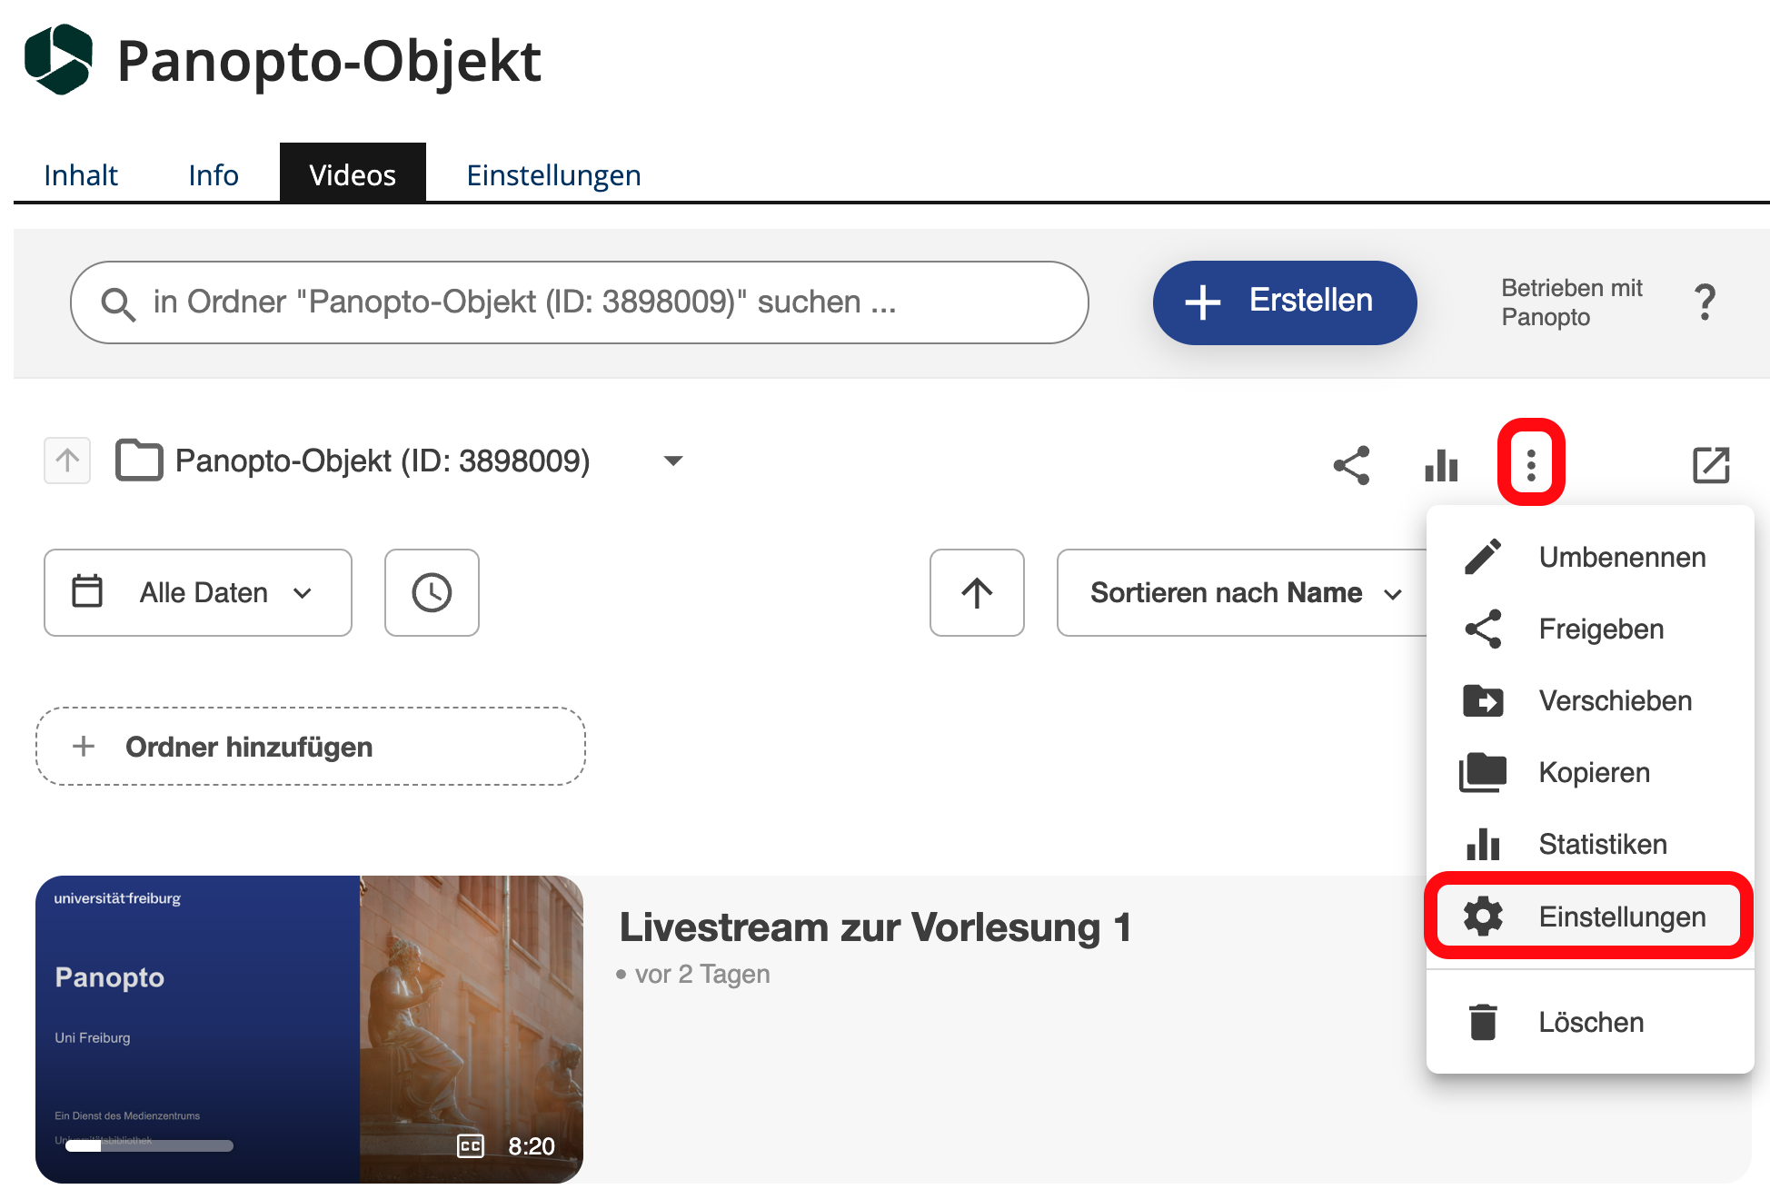
Task: Click the Betrieben mit Panopto text
Action: point(1571,302)
